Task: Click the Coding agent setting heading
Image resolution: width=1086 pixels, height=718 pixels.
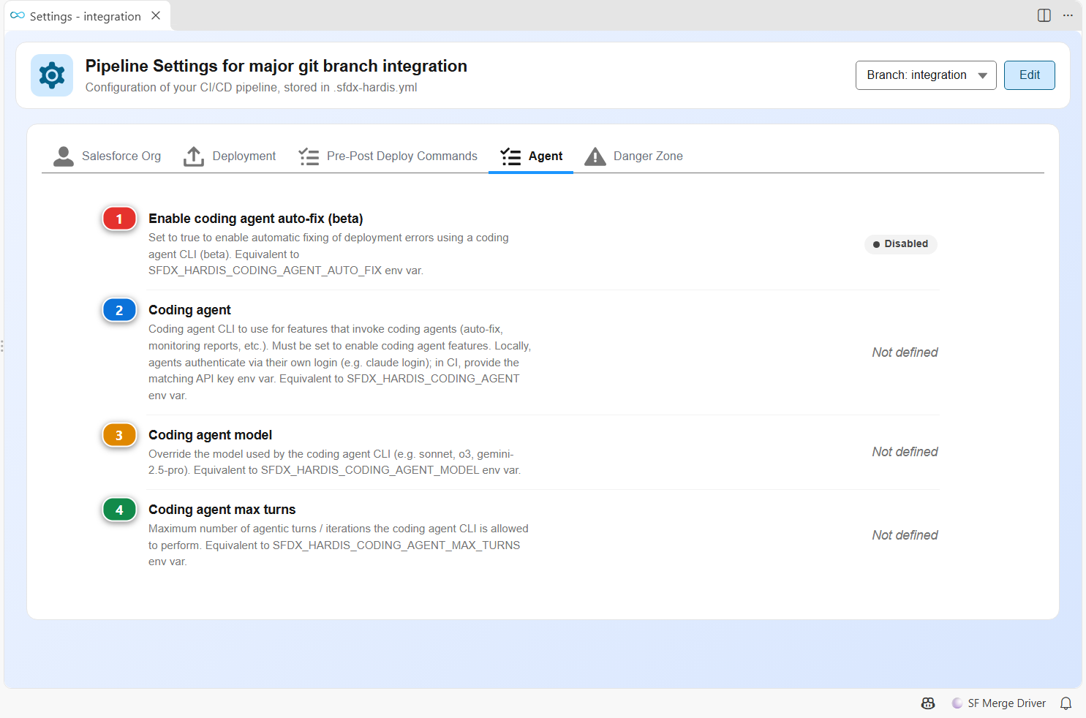Action: [x=189, y=310]
